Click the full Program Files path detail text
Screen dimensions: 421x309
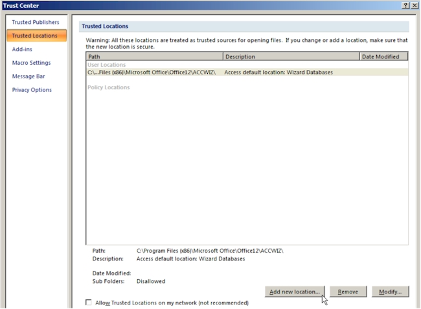point(210,251)
